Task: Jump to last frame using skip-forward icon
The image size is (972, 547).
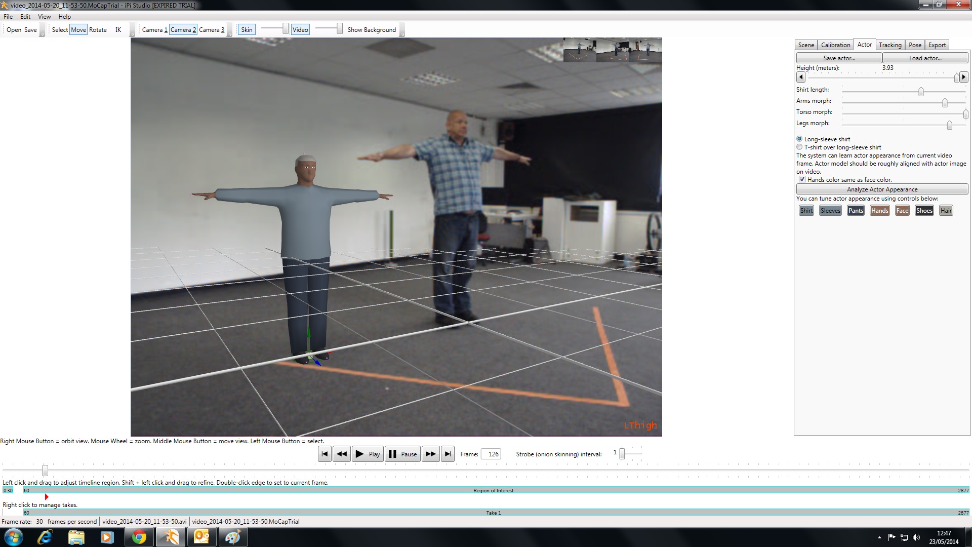Action: pos(448,454)
